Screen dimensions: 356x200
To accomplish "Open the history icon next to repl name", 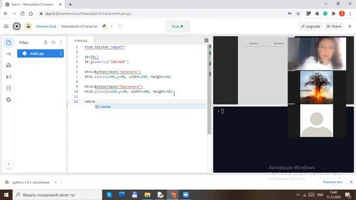I will 120,26.
